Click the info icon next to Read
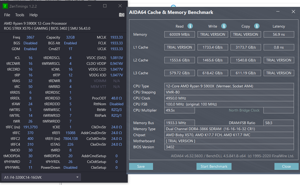The image size is (300, 185). (190, 26)
